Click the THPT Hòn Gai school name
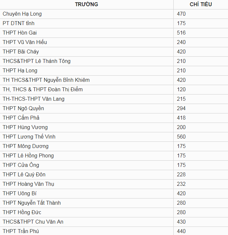The height and width of the screenshot is (235, 228). [x=20, y=33]
